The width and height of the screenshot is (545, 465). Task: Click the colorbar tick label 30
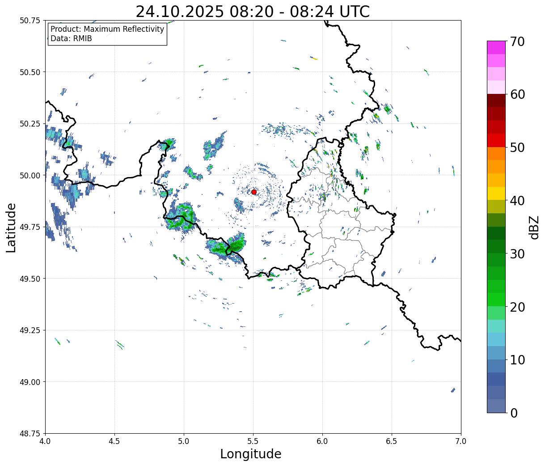click(517, 254)
